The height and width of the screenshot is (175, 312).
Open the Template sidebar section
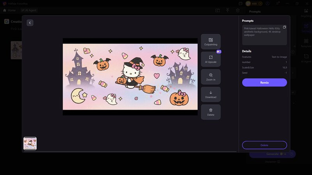pos(306,43)
